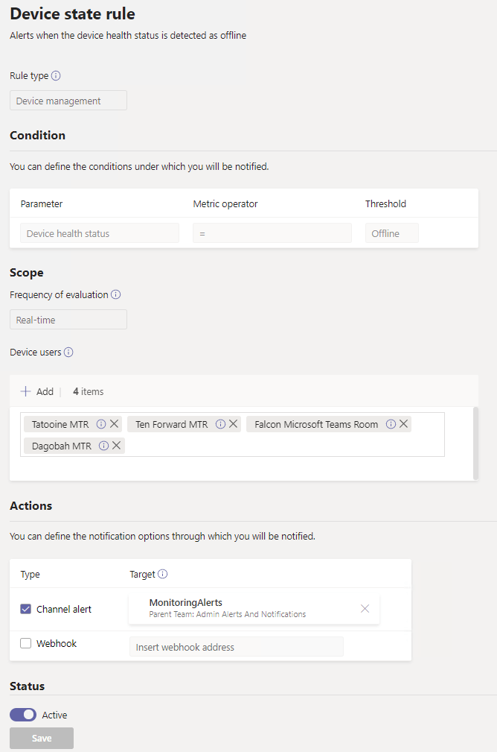Image resolution: width=497 pixels, height=752 pixels.
Task: Open the Rule type Device management field
Action: coord(68,101)
